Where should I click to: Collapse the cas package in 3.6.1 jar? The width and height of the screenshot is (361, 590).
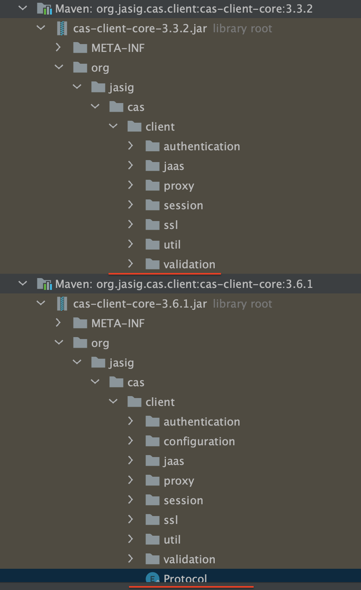coord(95,382)
